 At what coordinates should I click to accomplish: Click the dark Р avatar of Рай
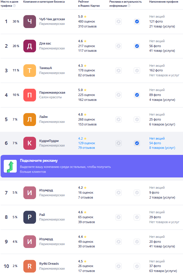(x=30, y=217)
